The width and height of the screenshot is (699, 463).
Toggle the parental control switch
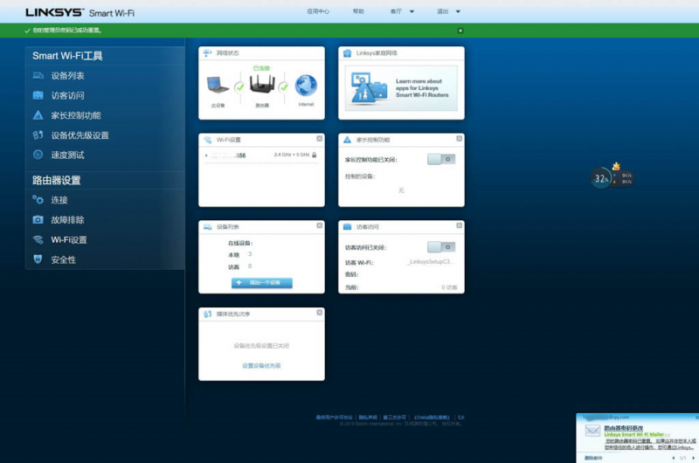coord(441,159)
